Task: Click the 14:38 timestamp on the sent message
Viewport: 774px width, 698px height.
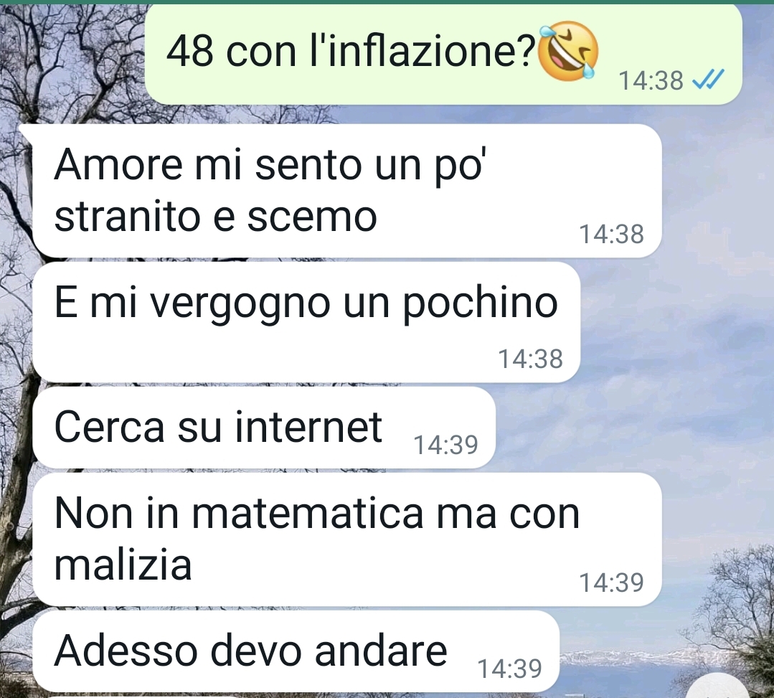Action: [651, 80]
